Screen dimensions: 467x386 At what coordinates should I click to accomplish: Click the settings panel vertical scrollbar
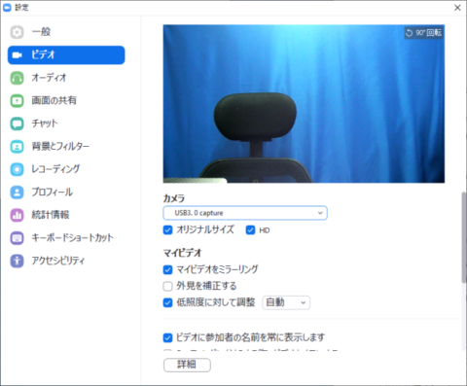(464, 237)
